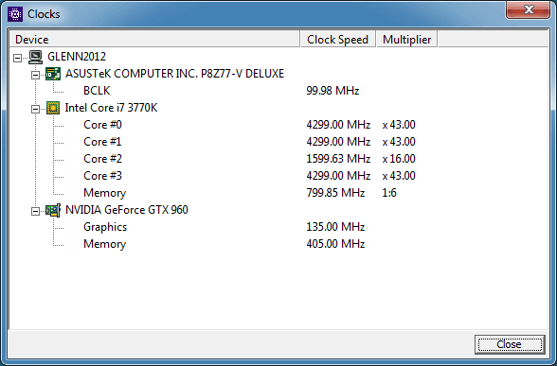Click the 1:6 memory ratio value

click(389, 193)
